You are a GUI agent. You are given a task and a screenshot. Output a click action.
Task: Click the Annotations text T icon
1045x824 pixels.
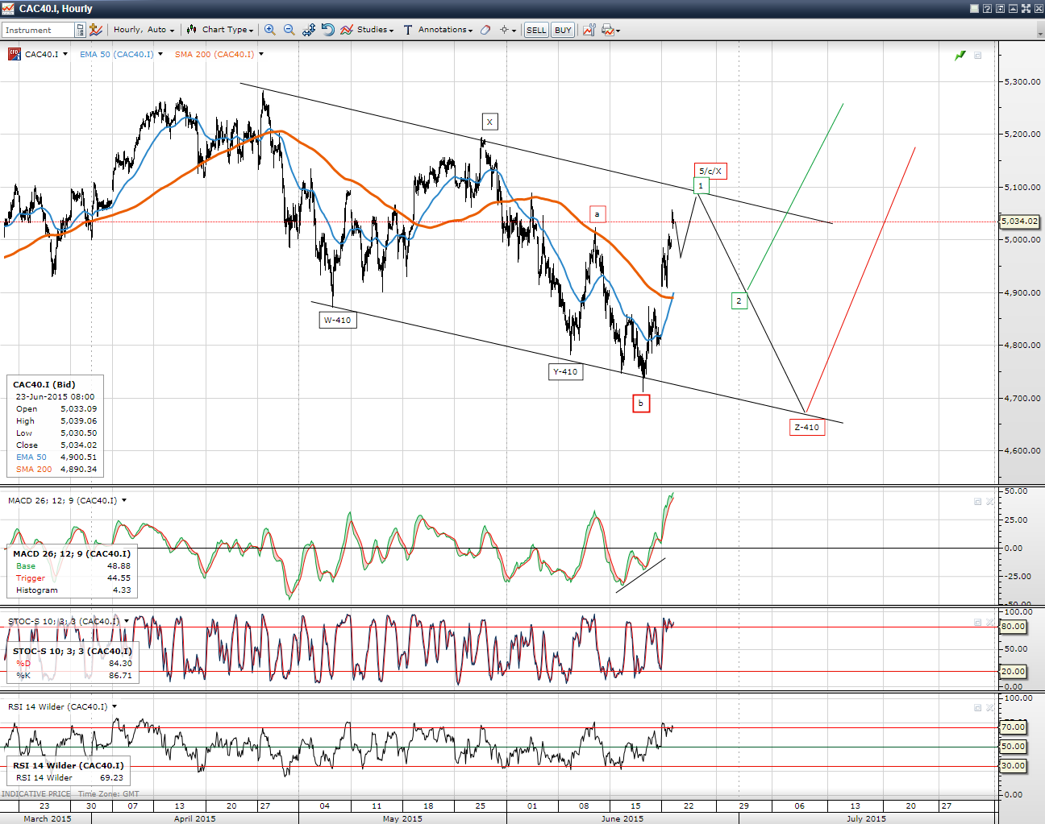point(408,30)
